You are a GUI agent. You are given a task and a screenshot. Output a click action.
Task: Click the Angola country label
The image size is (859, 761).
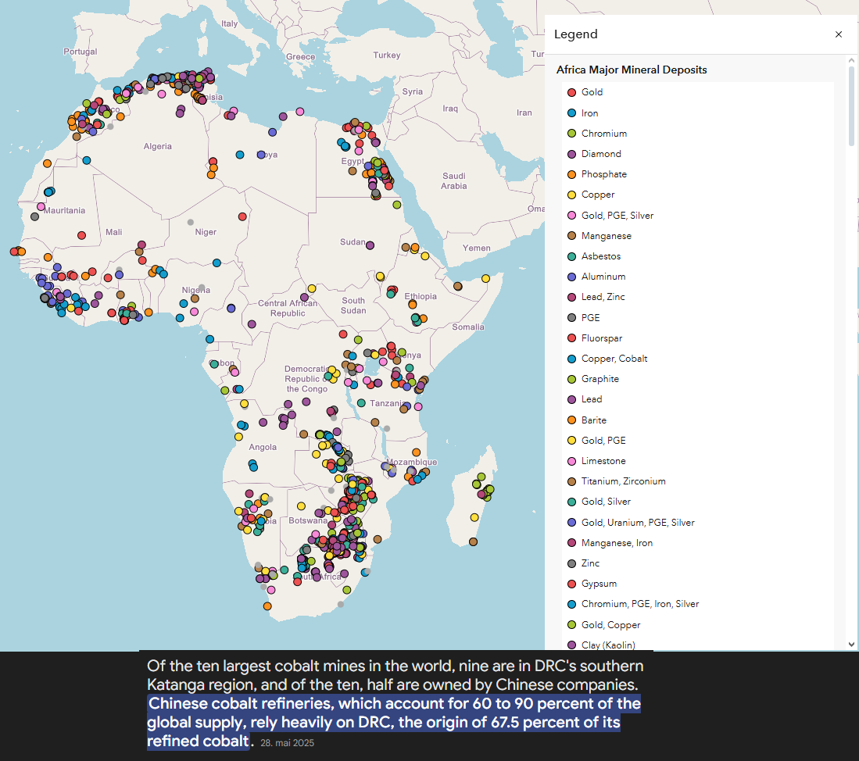tap(263, 447)
